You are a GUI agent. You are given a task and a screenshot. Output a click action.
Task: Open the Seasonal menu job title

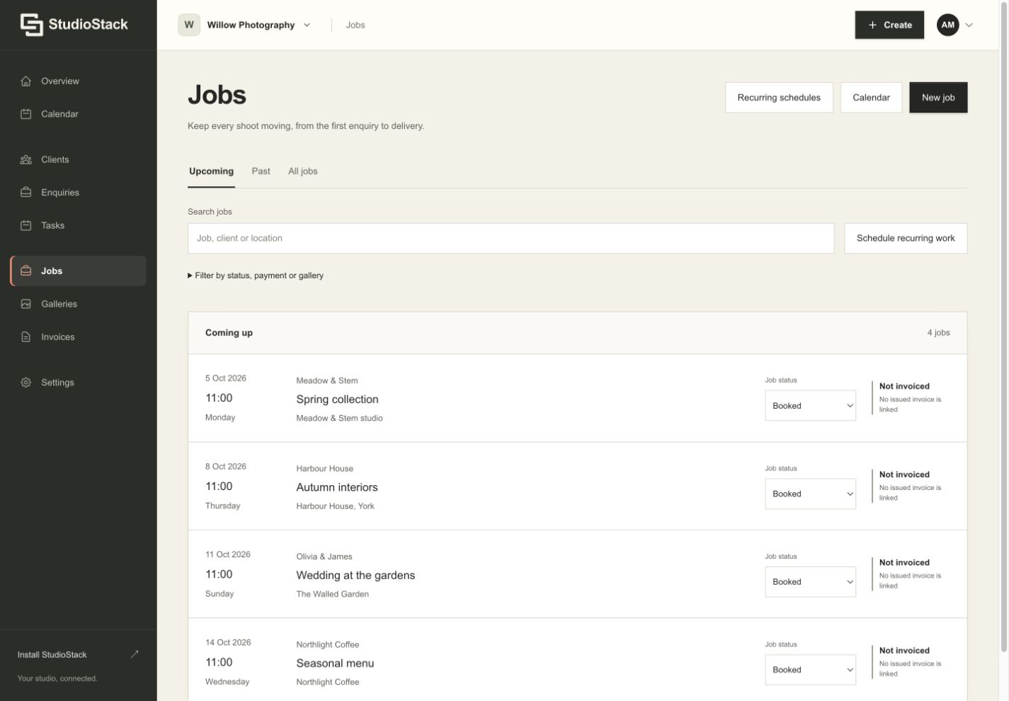[x=335, y=663]
